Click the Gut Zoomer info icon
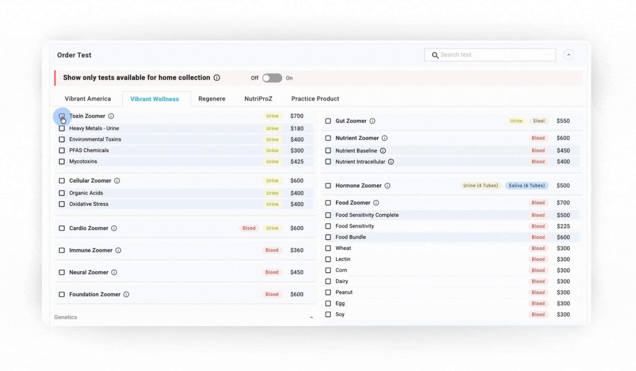Image resolution: width=636 pixels, height=371 pixels. [x=372, y=121]
